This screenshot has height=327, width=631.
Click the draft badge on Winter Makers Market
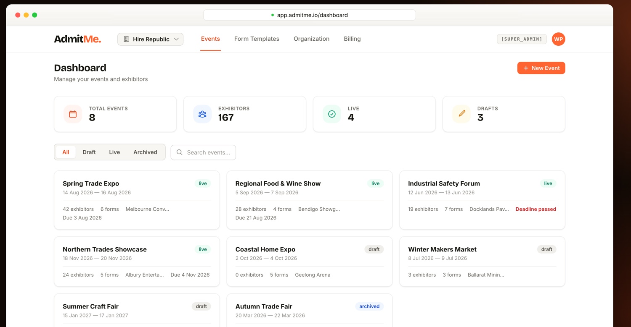(546, 249)
